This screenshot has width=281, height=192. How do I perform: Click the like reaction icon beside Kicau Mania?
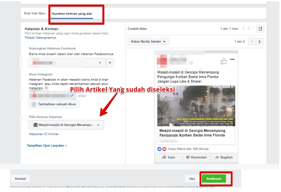click(x=159, y=149)
